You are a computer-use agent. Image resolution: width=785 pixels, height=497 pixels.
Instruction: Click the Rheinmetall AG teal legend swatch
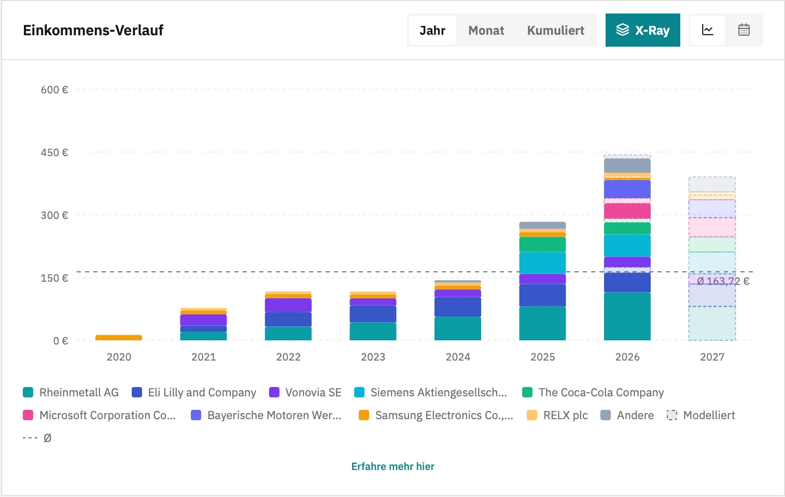tap(28, 392)
